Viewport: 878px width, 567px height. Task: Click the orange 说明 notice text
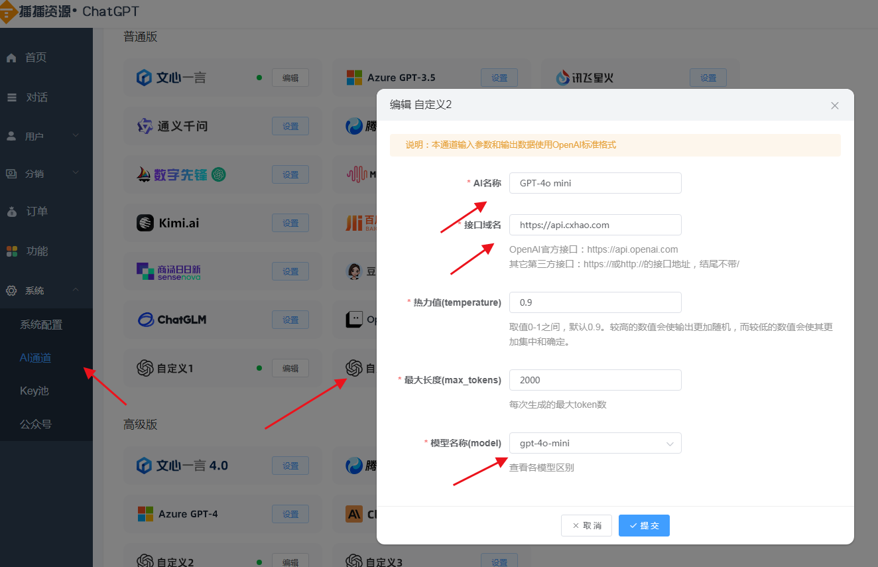click(511, 145)
